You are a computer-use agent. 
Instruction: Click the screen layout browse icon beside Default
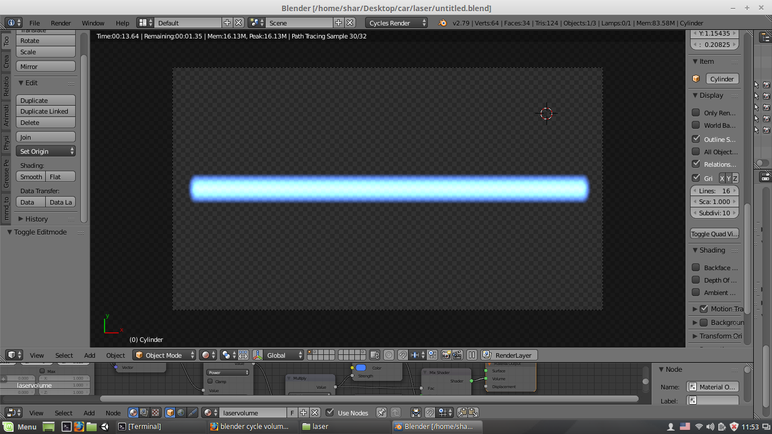(x=145, y=23)
